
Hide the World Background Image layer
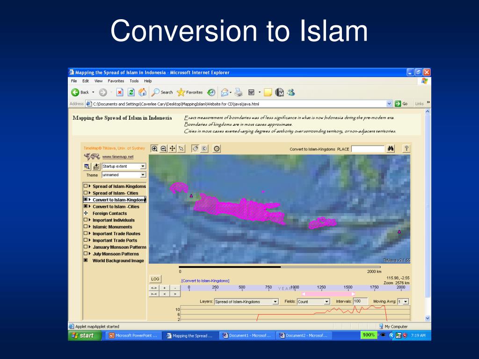pos(86,260)
